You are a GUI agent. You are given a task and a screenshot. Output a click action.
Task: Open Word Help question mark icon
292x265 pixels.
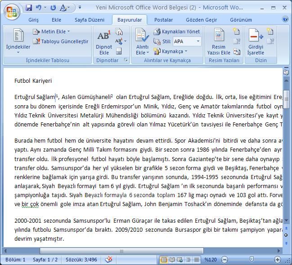pyautogui.click(x=285, y=19)
